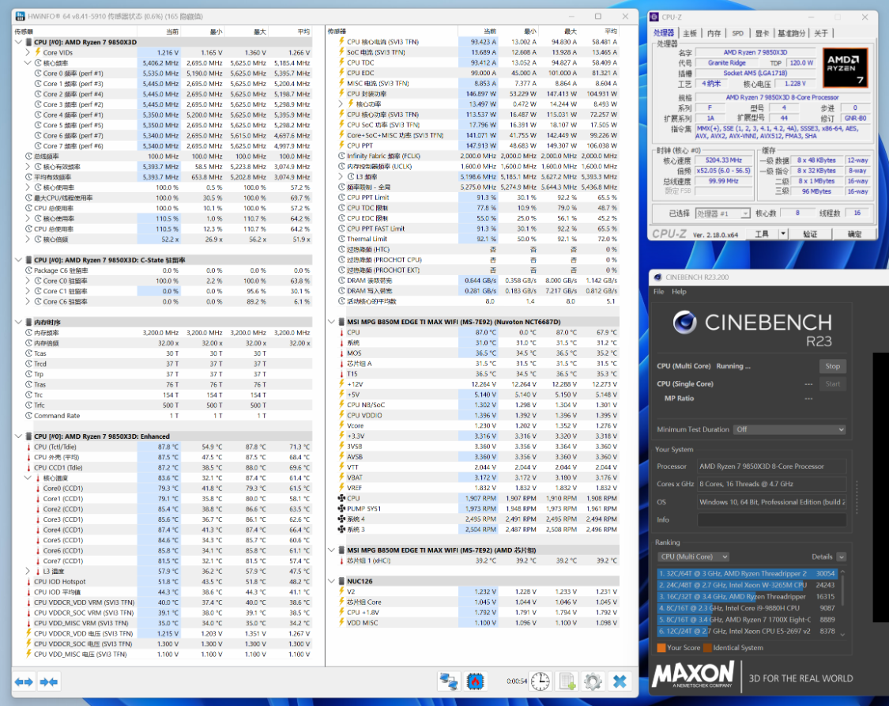Click the Cinebench title bar logo icon
Image resolution: width=889 pixels, height=706 pixels.
click(657, 277)
